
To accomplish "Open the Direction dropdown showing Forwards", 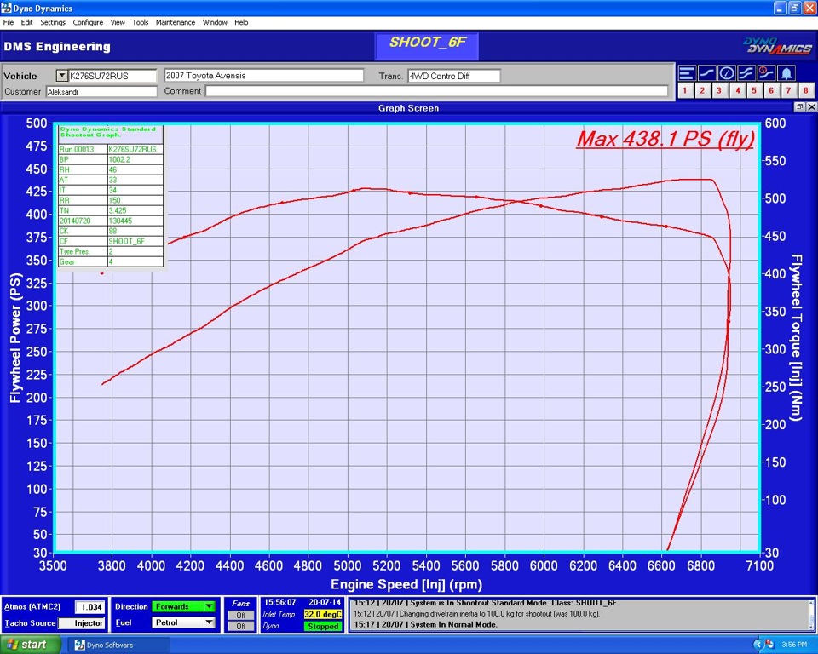I will [x=207, y=606].
